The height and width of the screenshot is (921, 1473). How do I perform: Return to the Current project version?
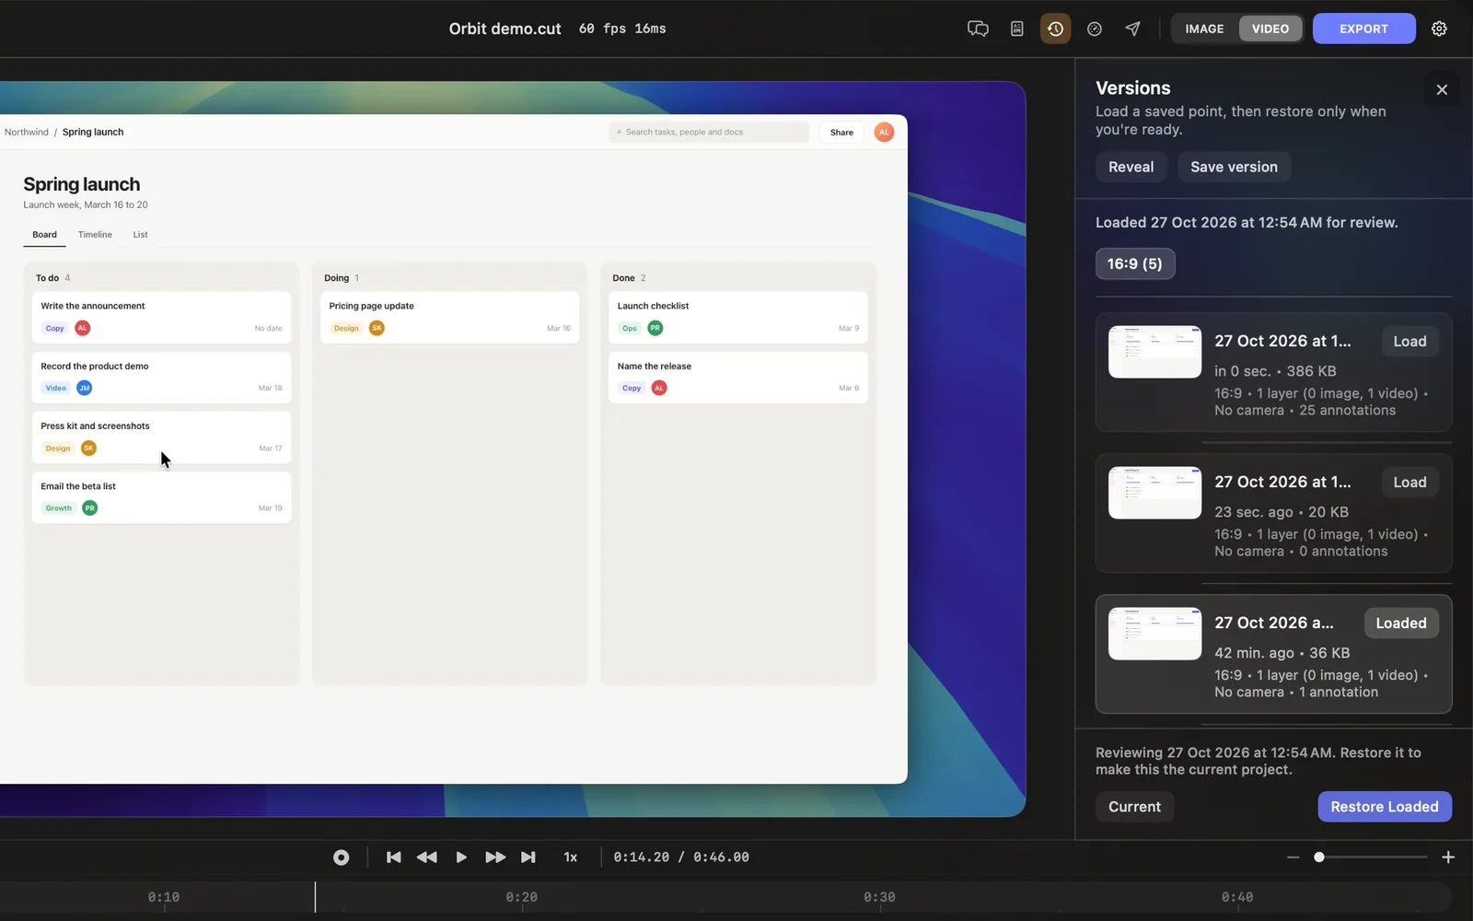point(1134,807)
